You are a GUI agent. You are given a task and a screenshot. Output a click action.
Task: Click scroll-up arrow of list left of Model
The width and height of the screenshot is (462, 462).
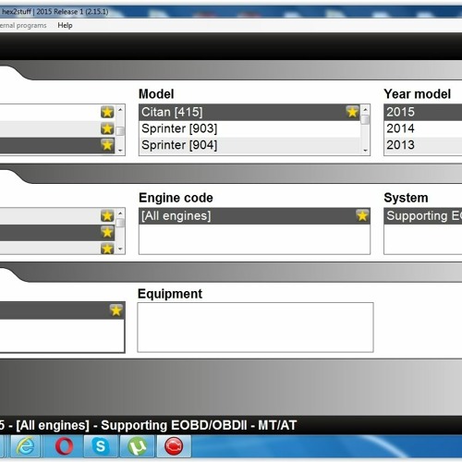coord(120,109)
